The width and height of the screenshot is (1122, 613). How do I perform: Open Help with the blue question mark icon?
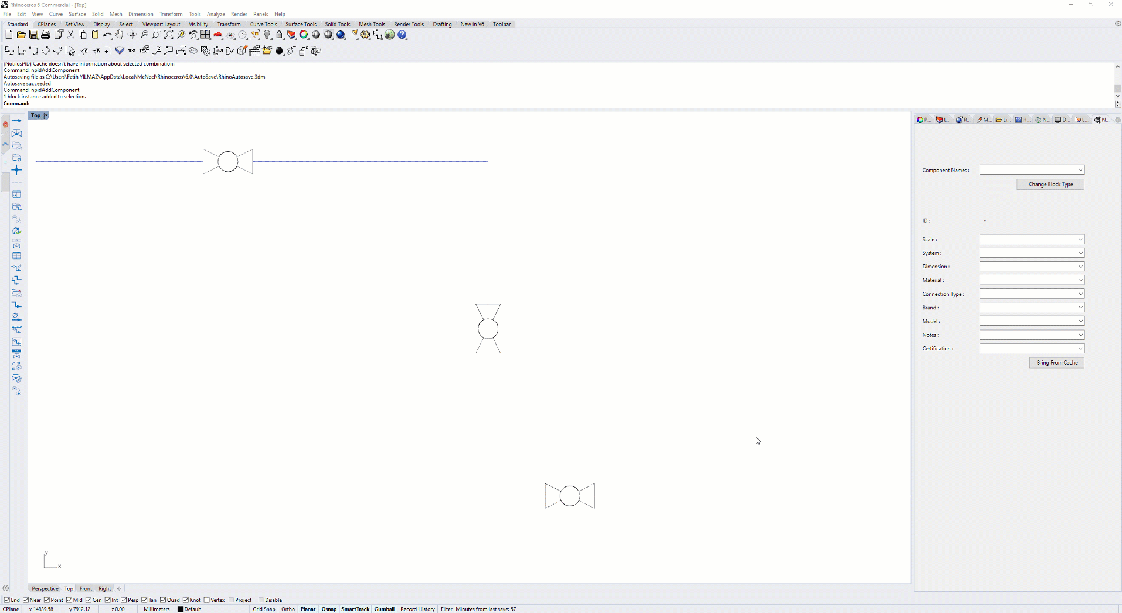[x=402, y=35]
